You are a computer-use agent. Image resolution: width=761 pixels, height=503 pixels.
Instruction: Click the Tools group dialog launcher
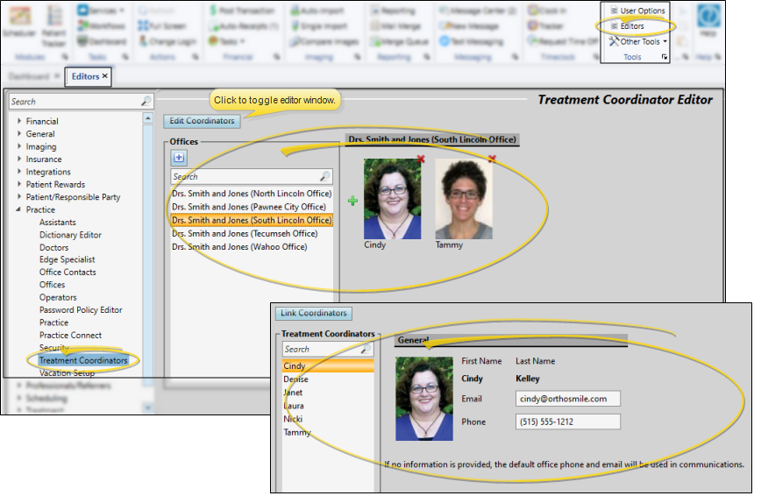(664, 58)
